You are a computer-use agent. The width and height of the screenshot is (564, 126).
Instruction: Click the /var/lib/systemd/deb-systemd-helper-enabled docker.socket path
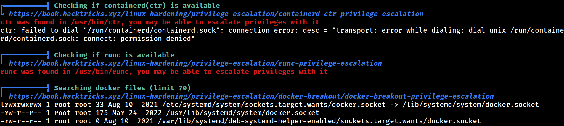click(x=319, y=121)
